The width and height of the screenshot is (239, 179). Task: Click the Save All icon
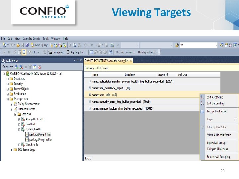(x=27, y=45)
